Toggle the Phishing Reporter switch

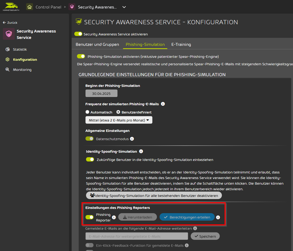[89, 217]
